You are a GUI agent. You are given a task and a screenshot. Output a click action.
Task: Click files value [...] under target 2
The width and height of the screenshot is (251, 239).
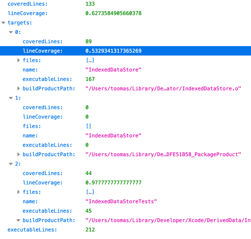(x=90, y=192)
